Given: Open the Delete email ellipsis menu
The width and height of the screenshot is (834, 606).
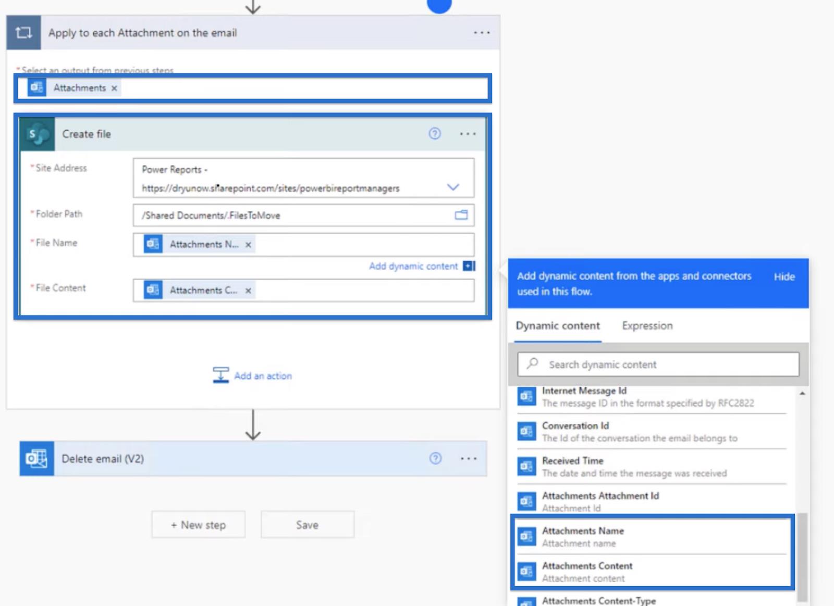Looking at the screenshot, I should click(x=469, y=459).
